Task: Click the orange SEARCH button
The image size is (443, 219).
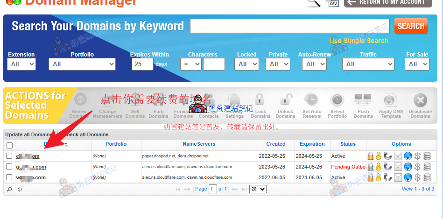Action: coord(411,26)
